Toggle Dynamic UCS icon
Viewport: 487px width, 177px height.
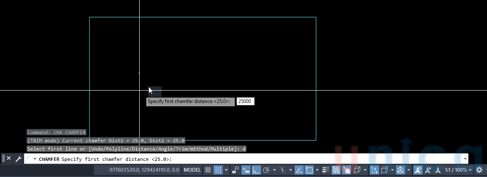click(x=374, y=170)
